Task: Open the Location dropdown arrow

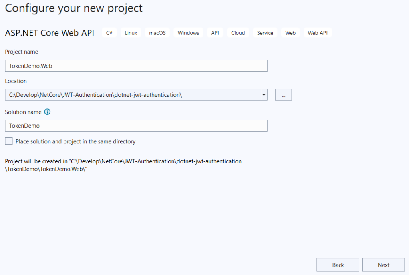Action: point(264,95)
